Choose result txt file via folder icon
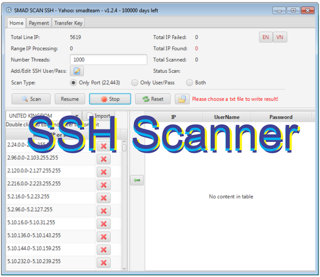The image size is (320, 277). point(182,99)
